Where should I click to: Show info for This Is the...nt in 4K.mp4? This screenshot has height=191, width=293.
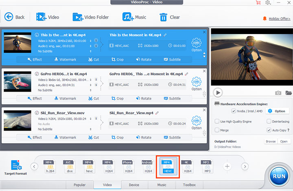pos(37,35)
